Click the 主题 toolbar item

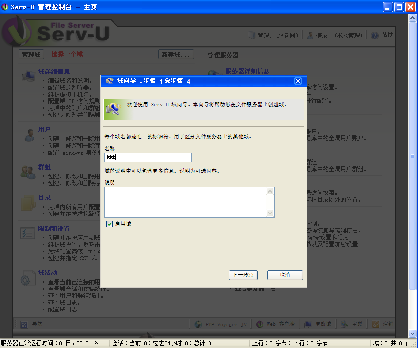click(351, 324)
